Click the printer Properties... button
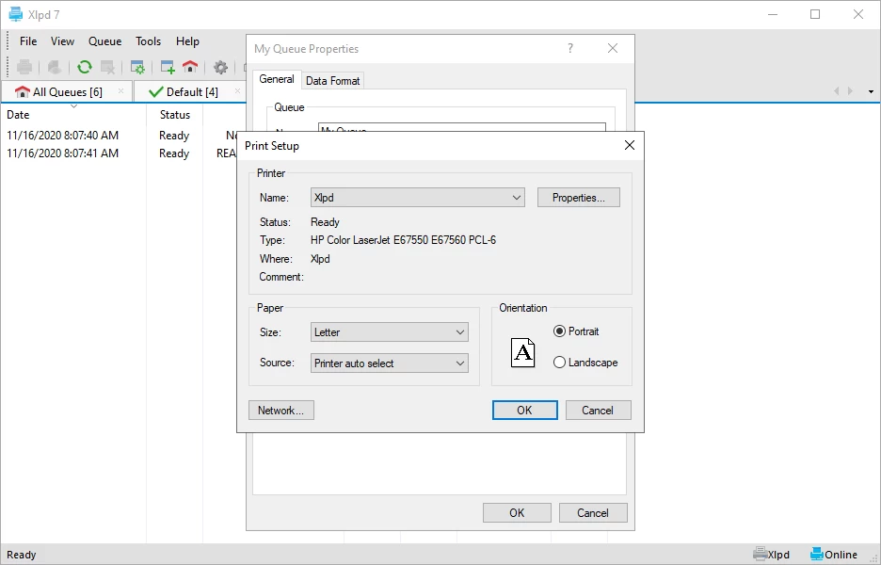881x565 pixels. [578, 198]
